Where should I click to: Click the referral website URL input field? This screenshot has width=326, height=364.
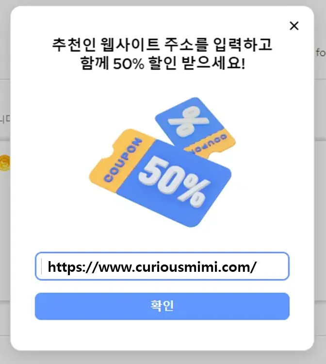point(162,266)
